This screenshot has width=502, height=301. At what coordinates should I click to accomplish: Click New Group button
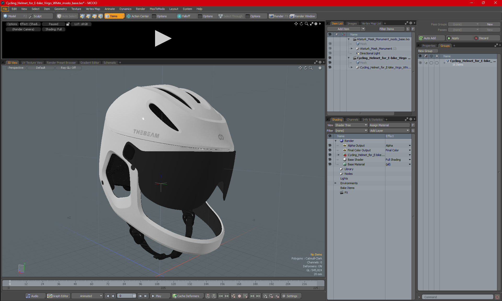coord(428,51)
